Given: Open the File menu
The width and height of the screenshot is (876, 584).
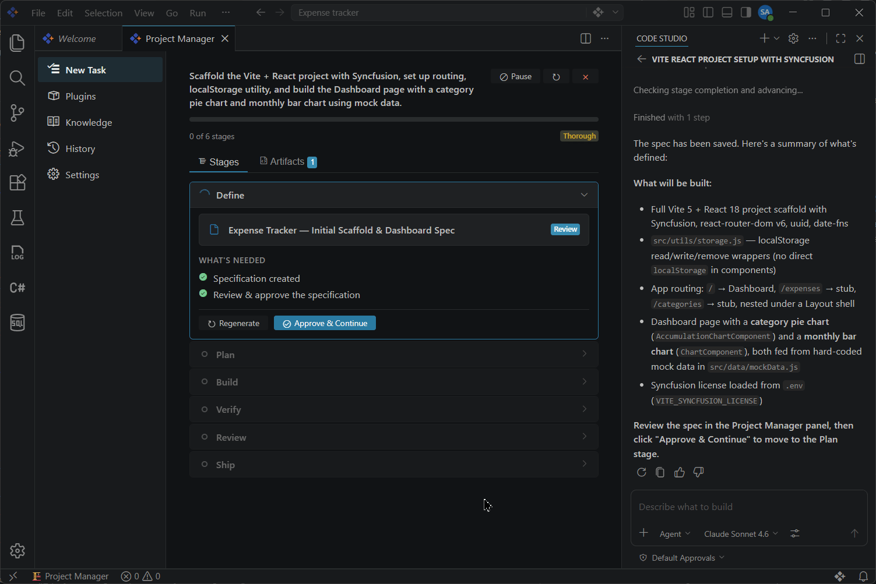Looking at the screenshot, I should [x=38, y=13].
